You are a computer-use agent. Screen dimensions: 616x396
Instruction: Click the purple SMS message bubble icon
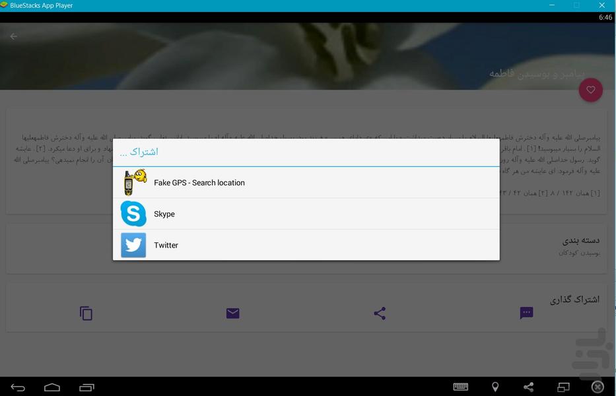pyautogui.click(x=526, y=313)
